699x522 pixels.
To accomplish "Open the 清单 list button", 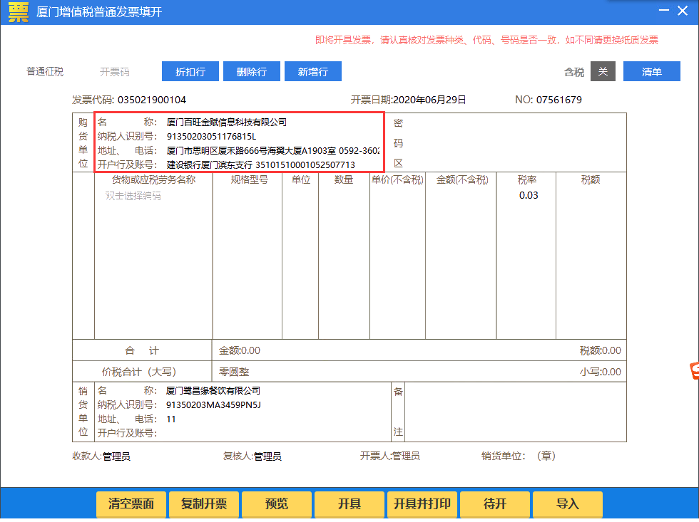I will (x=651, y=71).
